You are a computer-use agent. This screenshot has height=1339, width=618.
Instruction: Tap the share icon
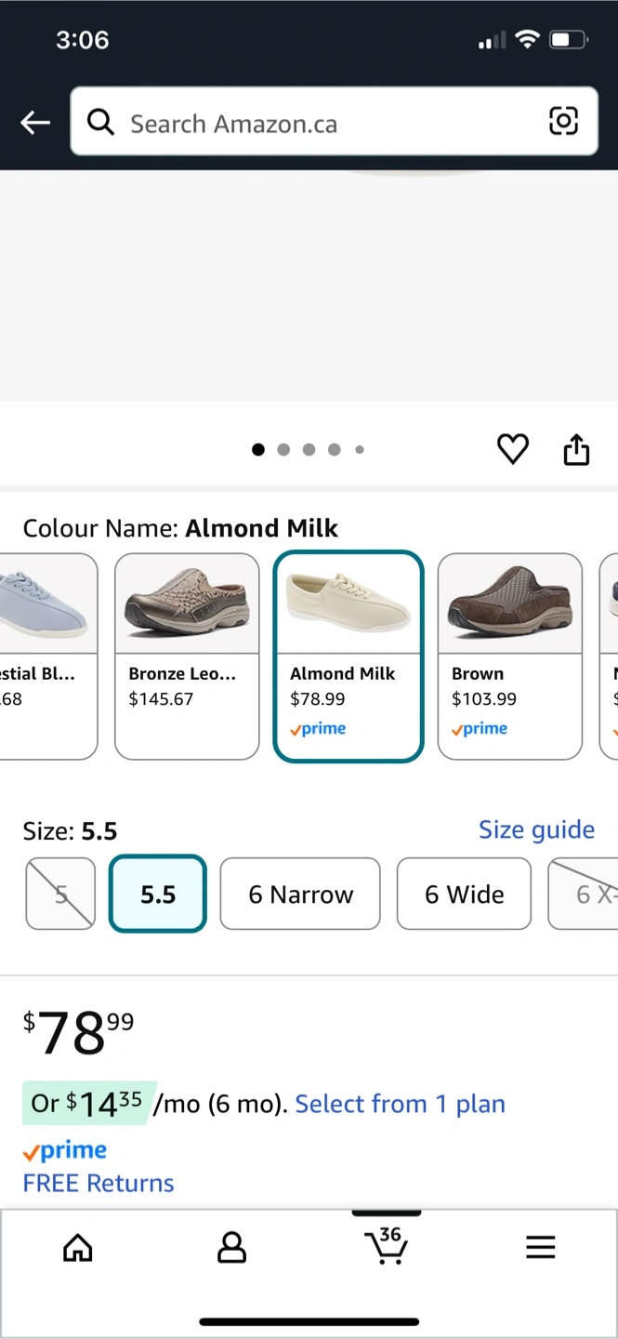pos(576,449)
